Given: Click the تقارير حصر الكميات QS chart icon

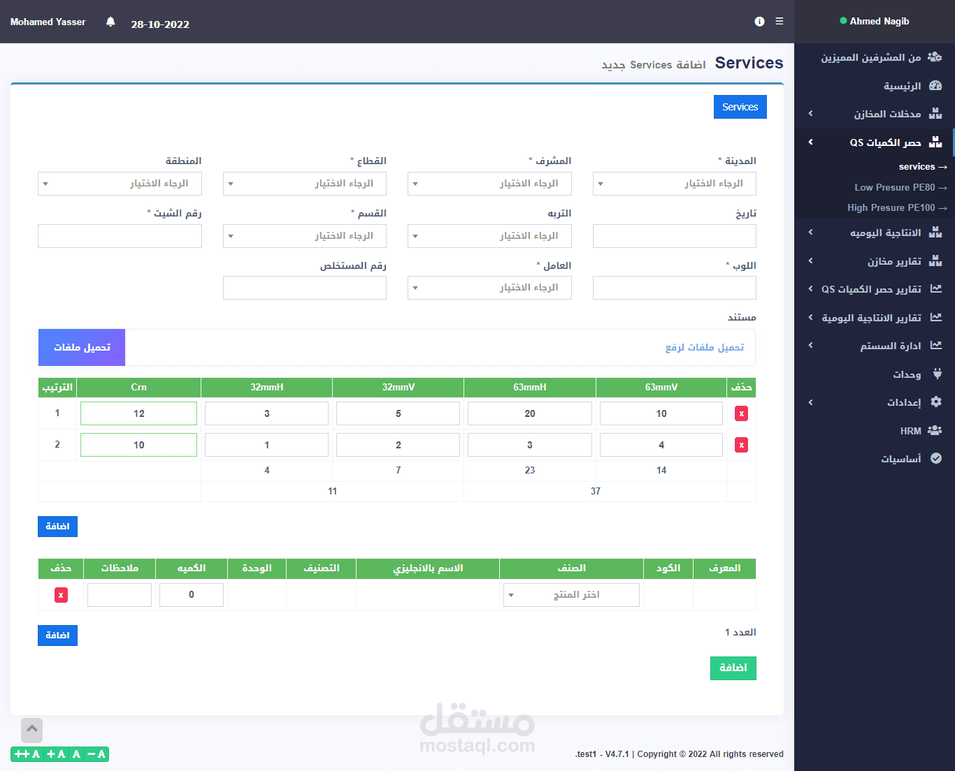Looking at the screenshot, I should [936, 289].
